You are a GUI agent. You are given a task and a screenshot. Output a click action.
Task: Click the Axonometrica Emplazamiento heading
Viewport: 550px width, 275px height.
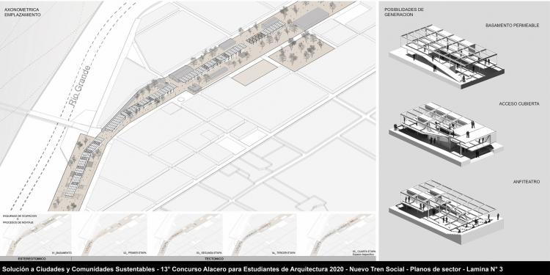(22, 12)
